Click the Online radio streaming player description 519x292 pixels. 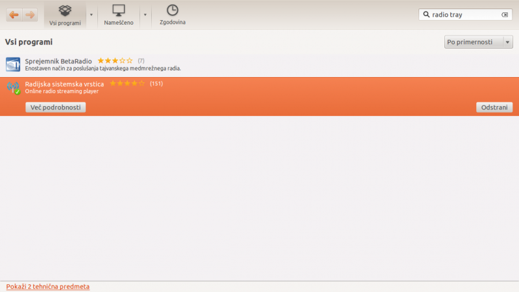point(62,91)
